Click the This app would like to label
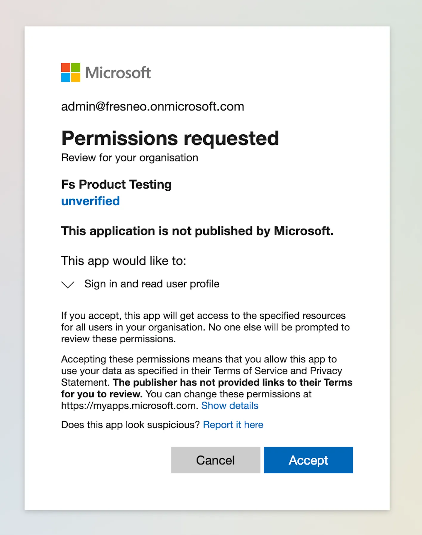Viewport: 422px width, 535px height. click(123, 261)
